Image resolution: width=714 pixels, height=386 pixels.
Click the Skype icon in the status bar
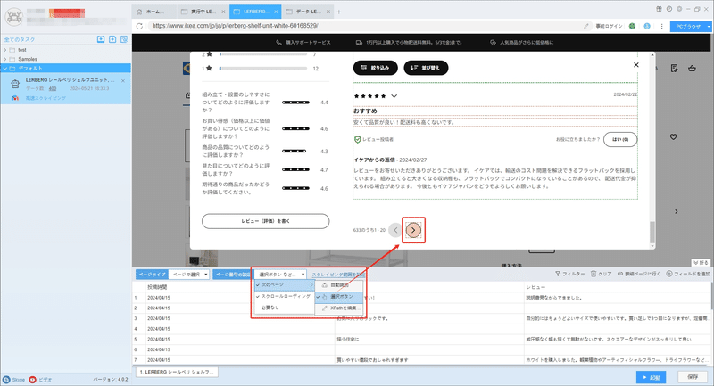6,379
